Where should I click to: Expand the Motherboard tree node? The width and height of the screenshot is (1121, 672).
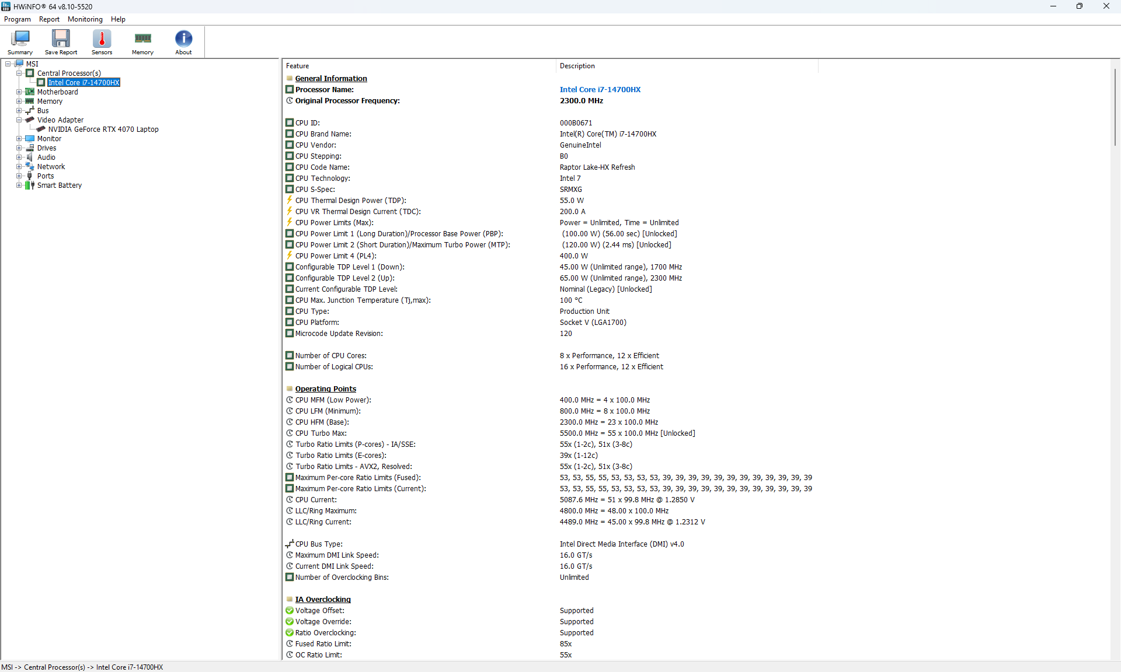coord(19,92)
